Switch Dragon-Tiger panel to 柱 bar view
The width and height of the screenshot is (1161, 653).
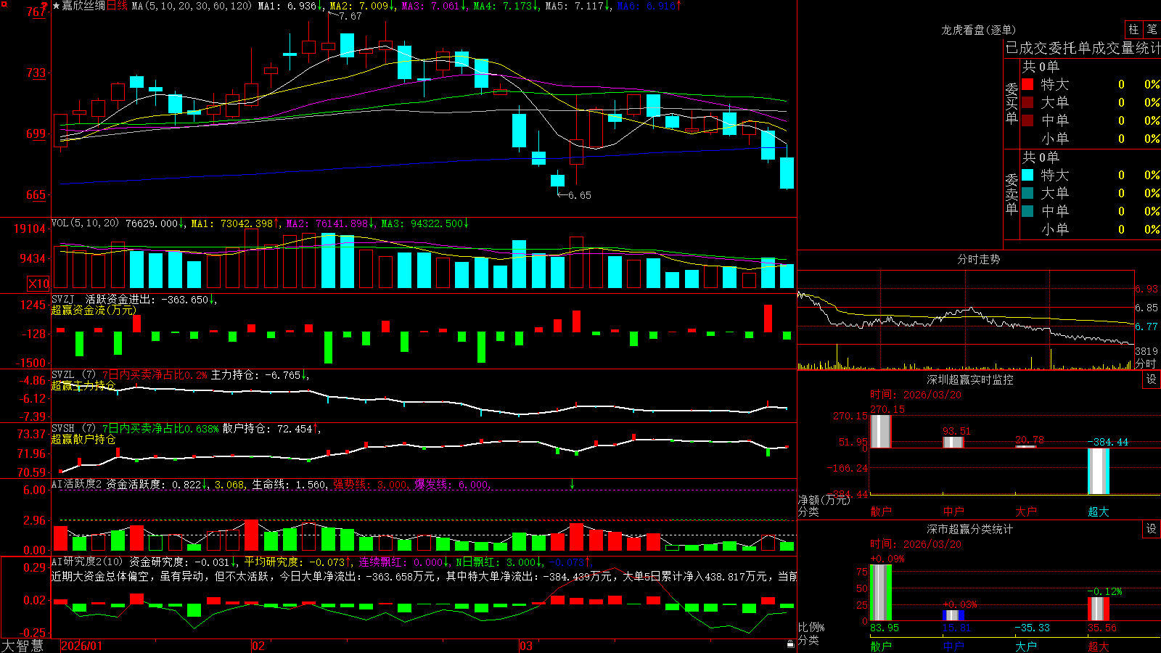[x=1133, y=29]
